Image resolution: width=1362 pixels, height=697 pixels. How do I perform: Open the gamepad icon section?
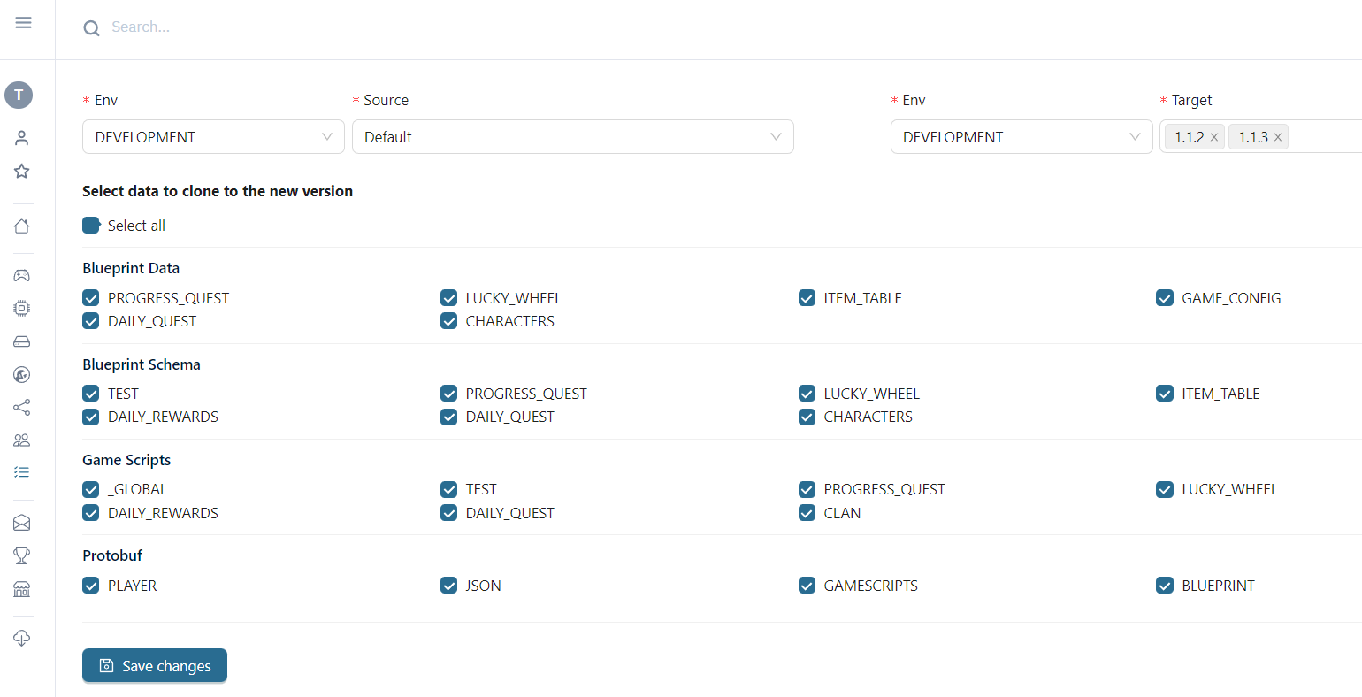coord(22,276)
